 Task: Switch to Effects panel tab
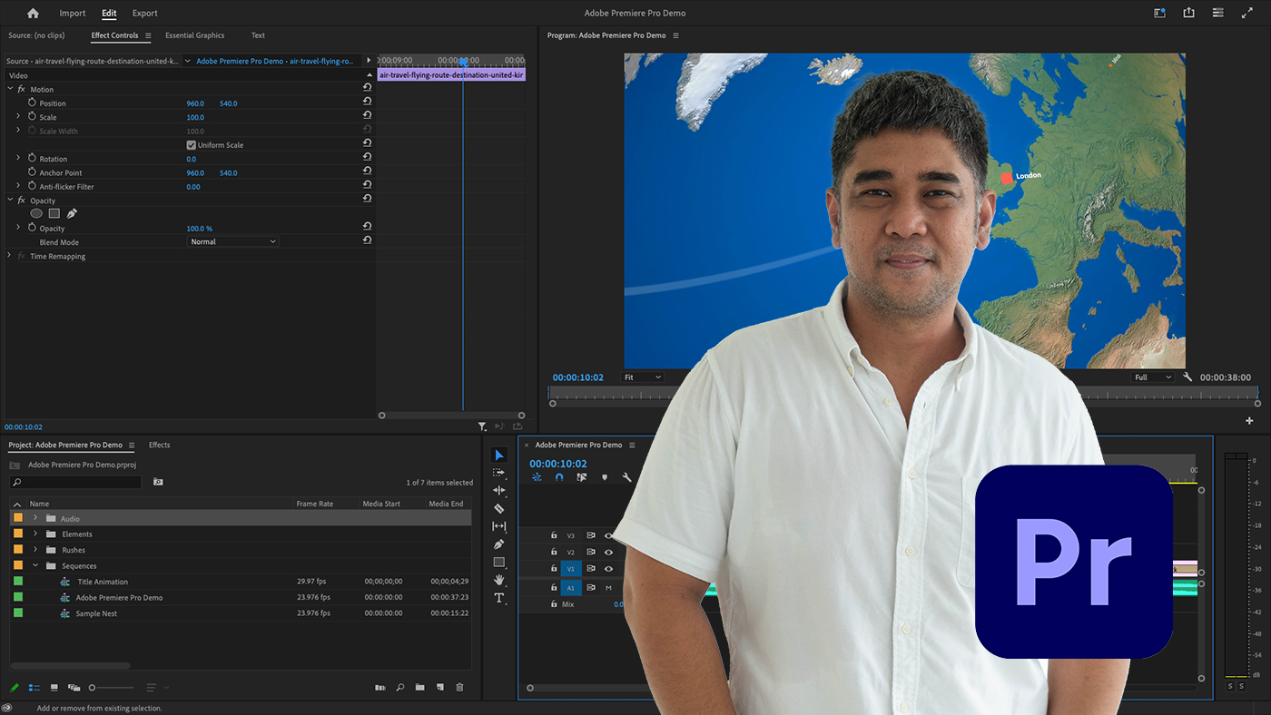click(159, 445)
